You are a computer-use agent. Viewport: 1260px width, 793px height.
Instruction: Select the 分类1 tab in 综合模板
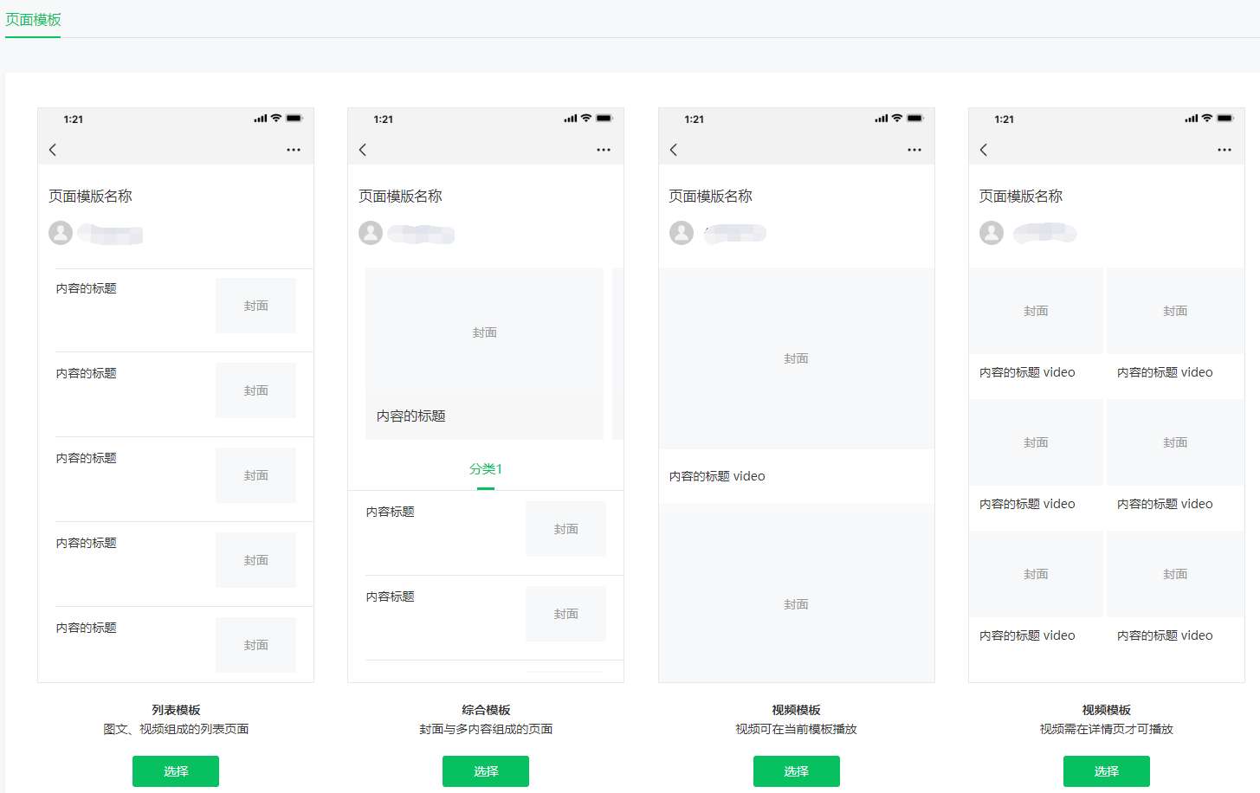pos(486,469)
